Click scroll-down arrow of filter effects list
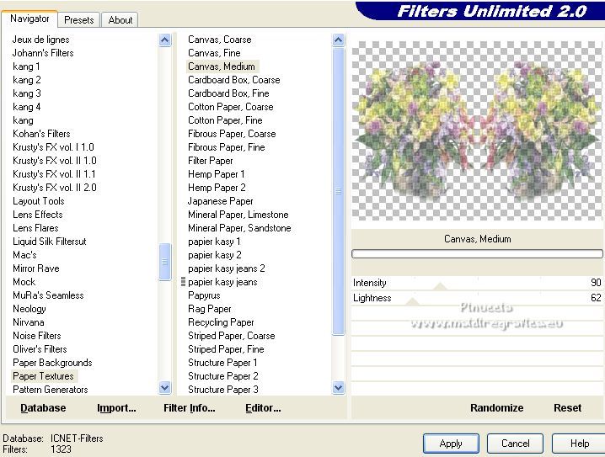The width and height of the screenshot is (605, 457). (x=339, y=387)
